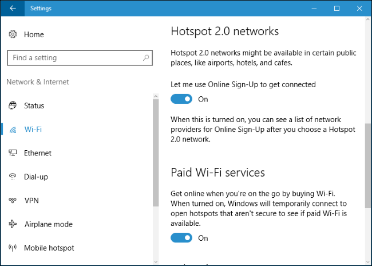Click the Home gear icon

(x=13, y=35)
